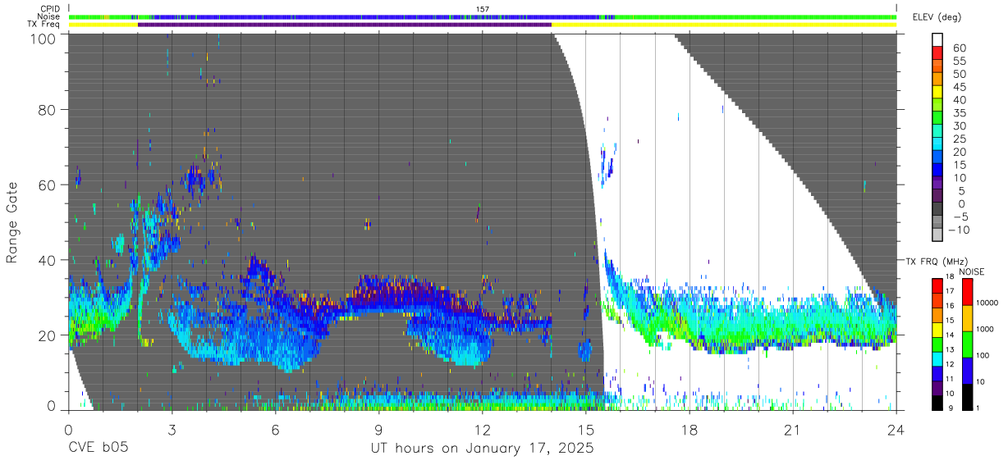
Task: Click the 80 tick on Range Gate axis
Action: click(x=48, y=111)
